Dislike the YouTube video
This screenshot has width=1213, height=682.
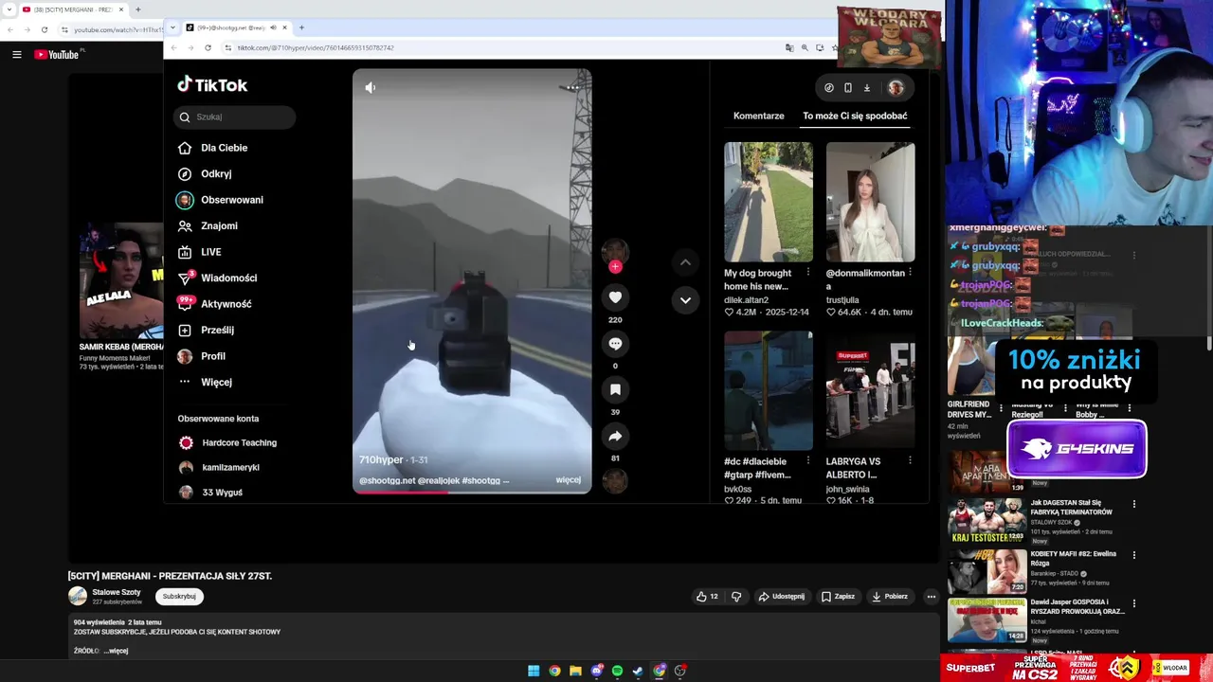click(x=736, y=597)
